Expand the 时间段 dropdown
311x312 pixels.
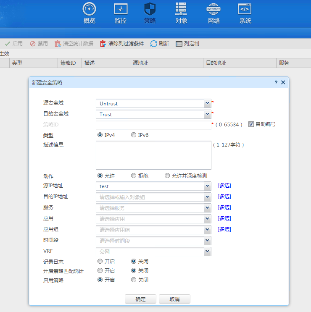click(207, 241)
